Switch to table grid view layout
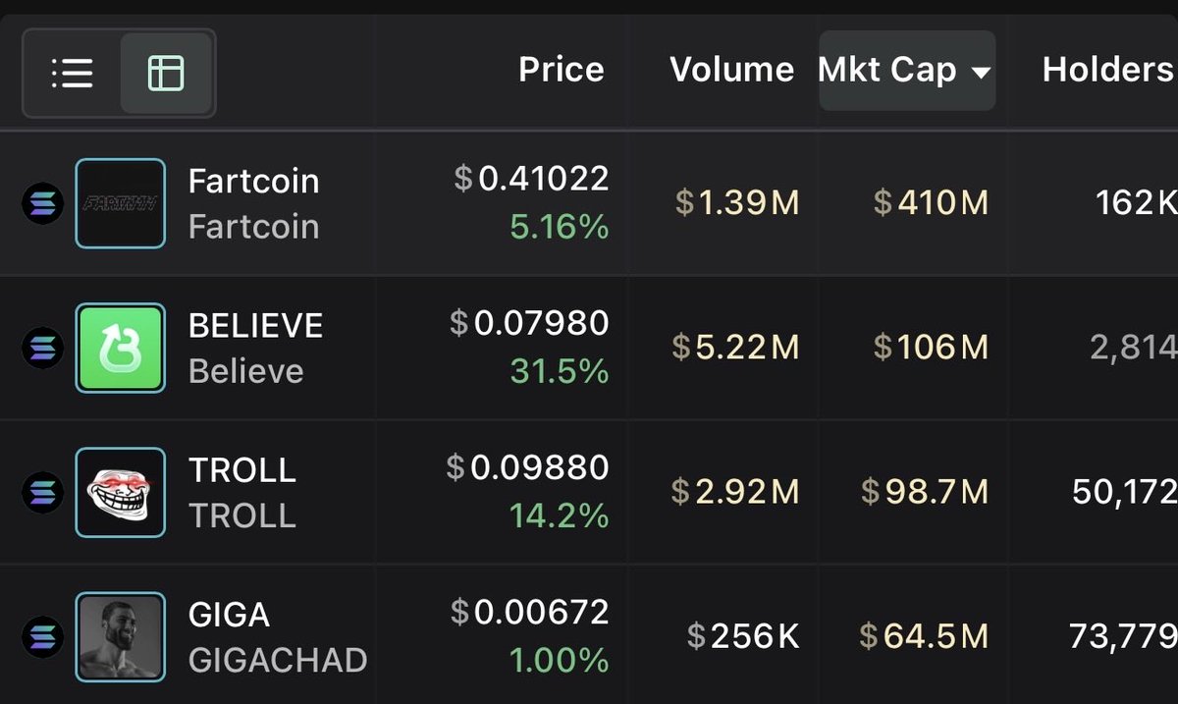The height and width of the screenshot is (704, 1178). (165, 73)
